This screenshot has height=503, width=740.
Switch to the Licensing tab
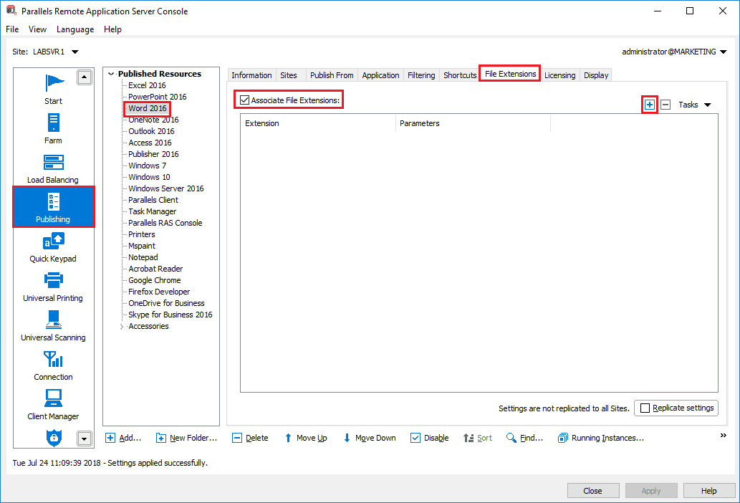(559, 75)
